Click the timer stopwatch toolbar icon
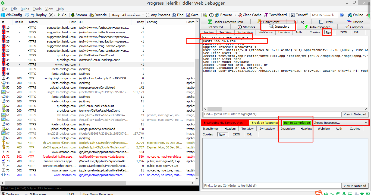Viewport: 371px width, 195px height. click(211, 15)
